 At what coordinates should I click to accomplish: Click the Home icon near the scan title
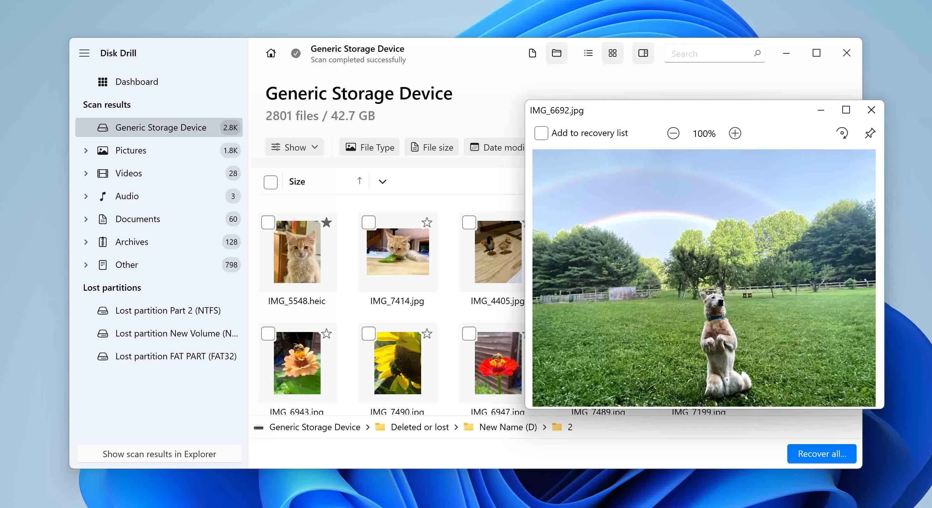pos(271,53)
